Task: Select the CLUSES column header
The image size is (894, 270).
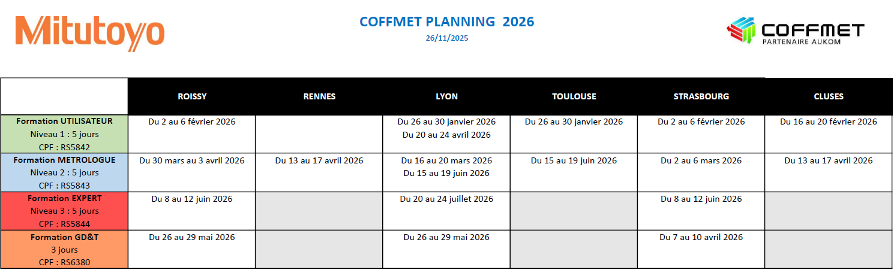Action: click(829, 96)
